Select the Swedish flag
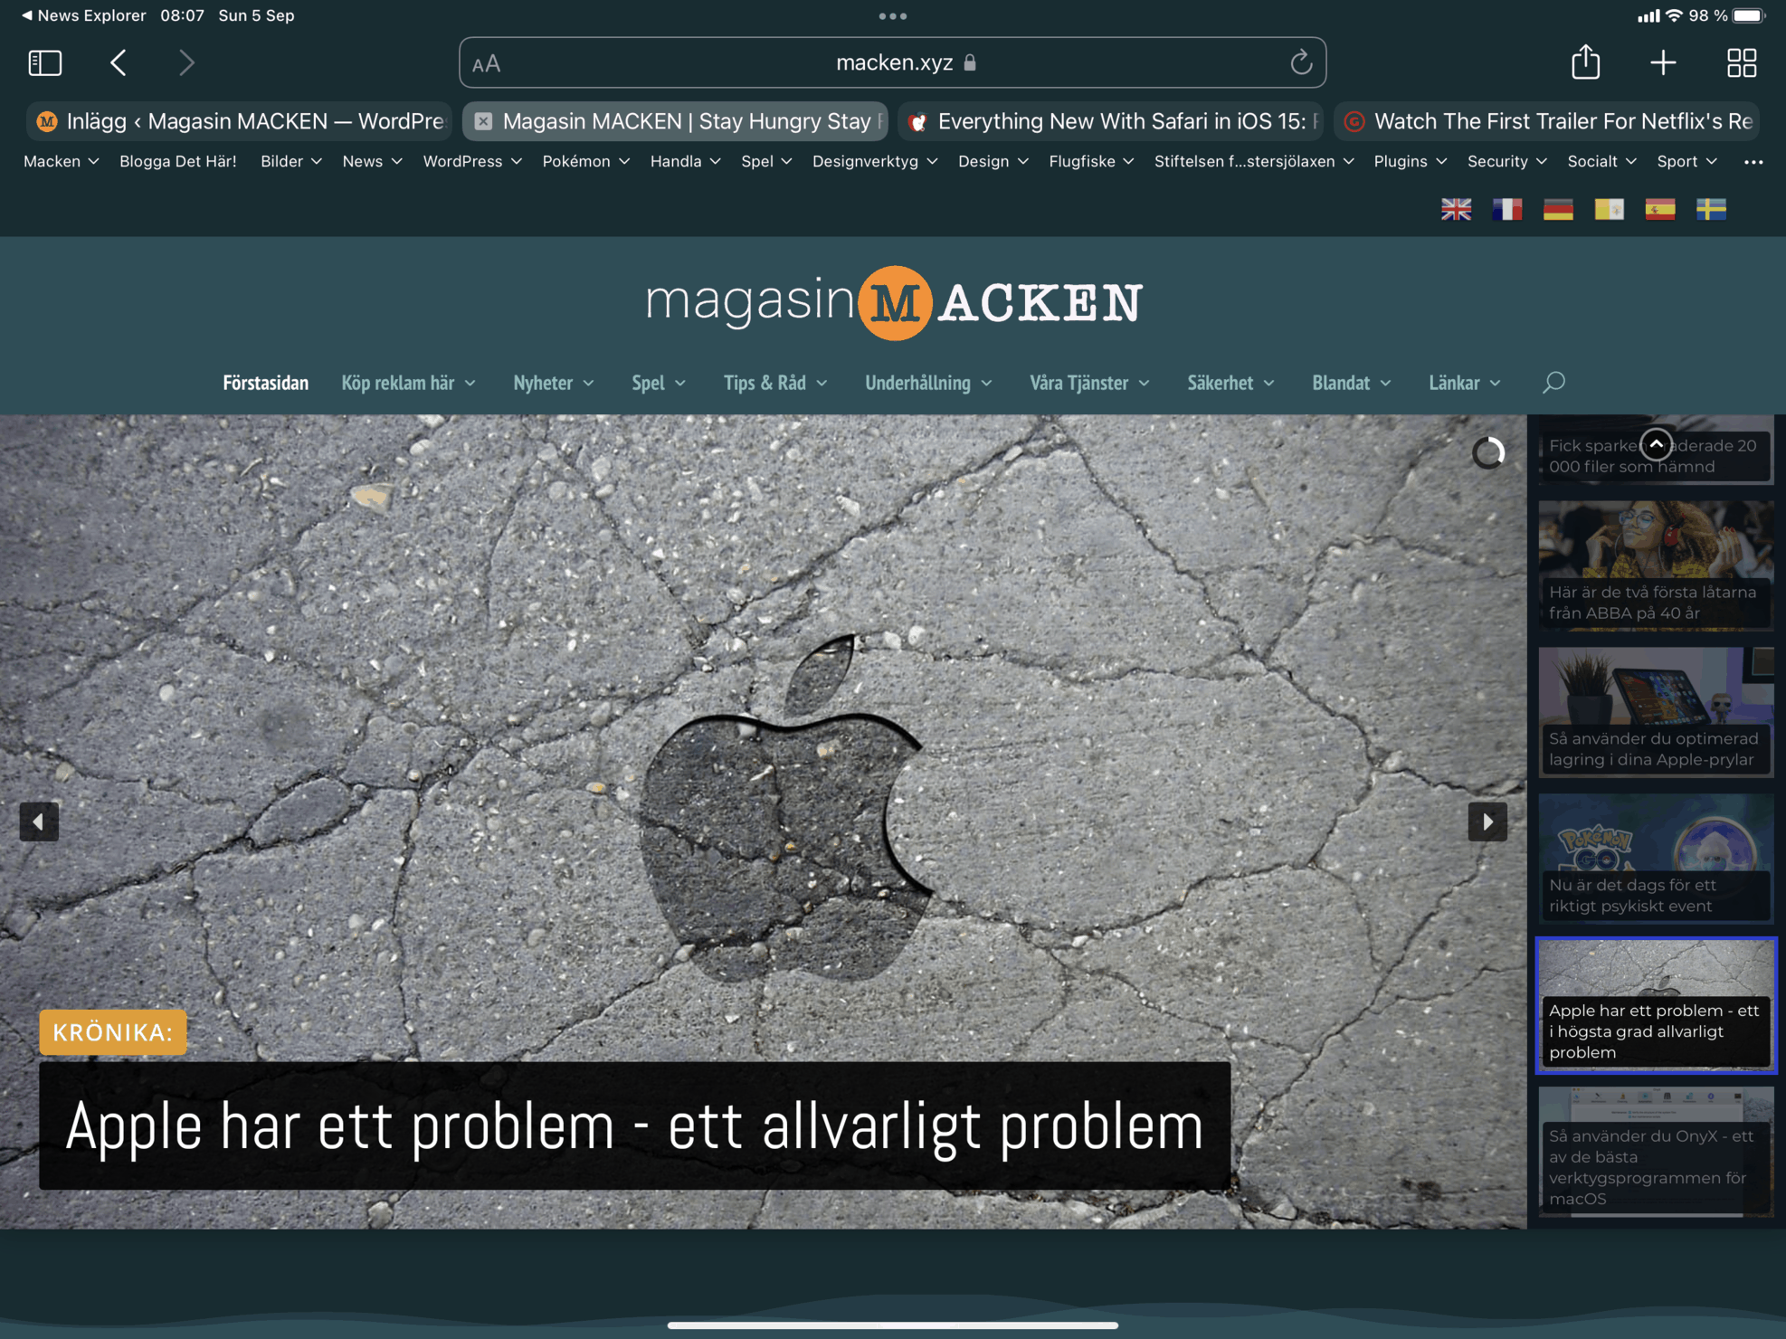 [x=1711, y=209]
